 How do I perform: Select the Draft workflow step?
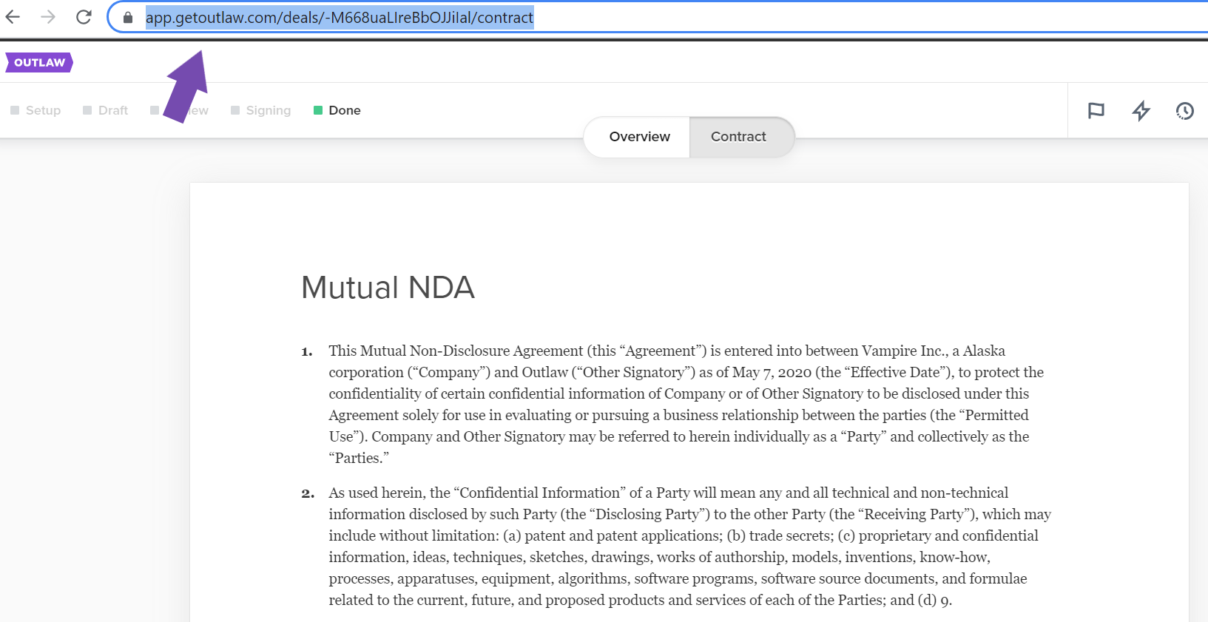pos(105,110)
